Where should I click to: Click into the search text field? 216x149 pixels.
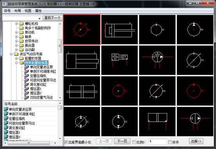coord(20,18)
